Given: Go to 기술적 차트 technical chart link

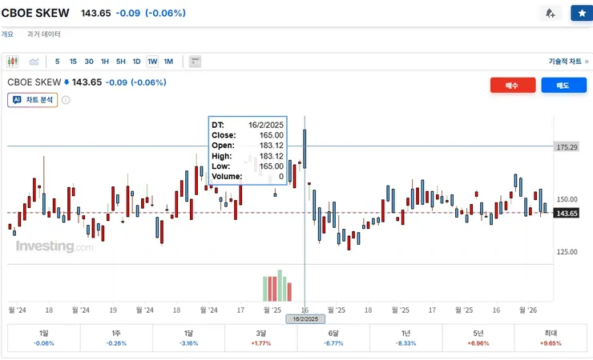Looking at the screenshot, I should pos(568,61).
